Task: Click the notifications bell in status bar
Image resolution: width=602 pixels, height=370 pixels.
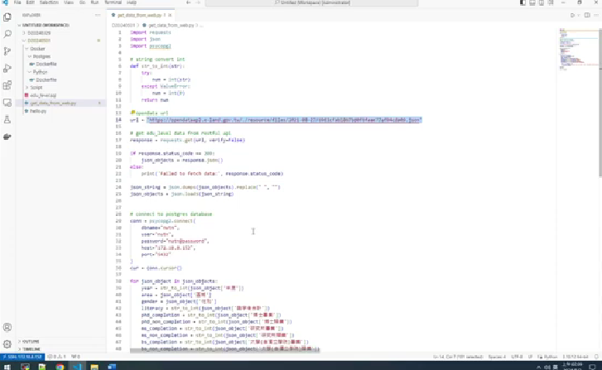Action: coord(596,357)
